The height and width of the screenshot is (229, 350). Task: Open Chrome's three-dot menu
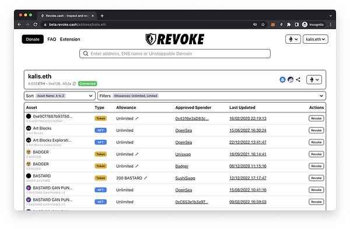click(x=331, y=24)
